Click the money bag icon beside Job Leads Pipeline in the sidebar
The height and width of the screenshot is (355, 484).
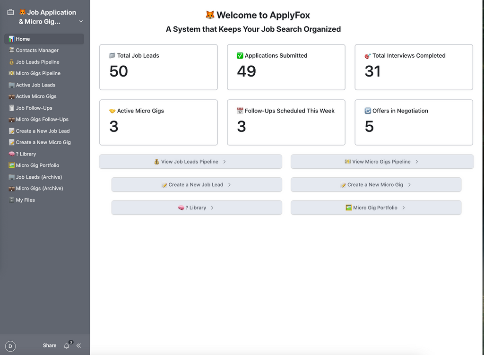pyautogui.click(x=11, y=62)
